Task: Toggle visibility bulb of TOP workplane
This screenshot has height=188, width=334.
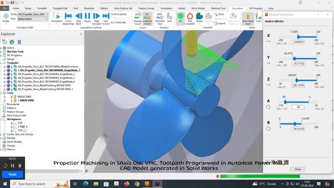Action: [x=11, y=123]
